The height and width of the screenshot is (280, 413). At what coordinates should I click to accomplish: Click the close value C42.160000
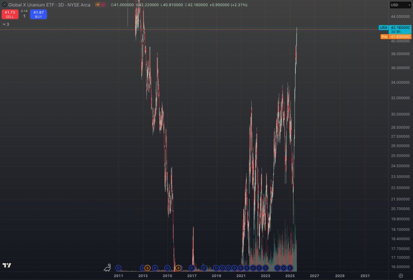click(x=196, y=5)
